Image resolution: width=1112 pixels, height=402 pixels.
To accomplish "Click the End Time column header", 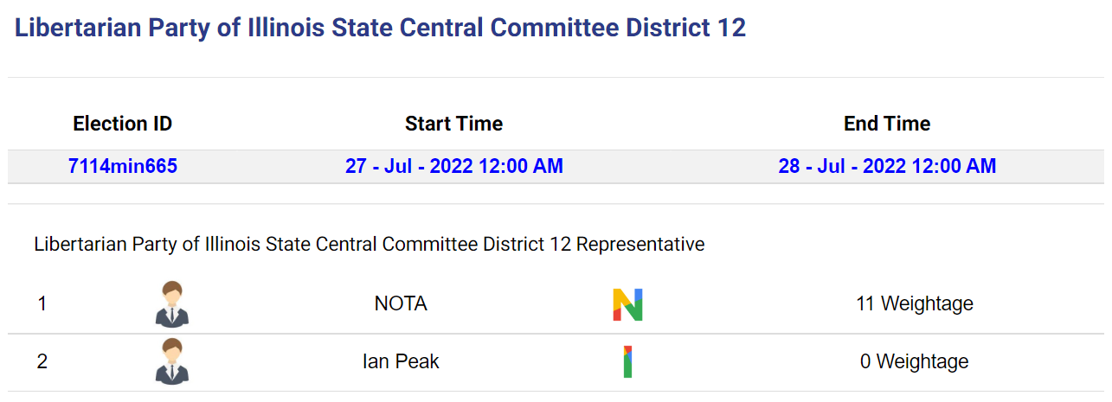I will coord(887,124).
